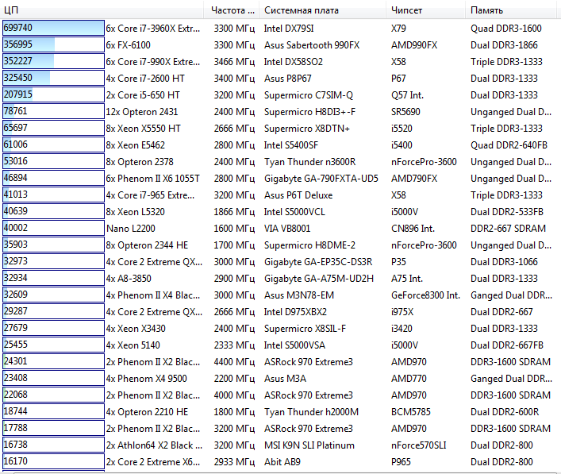561x474 pixels.
Task: Click the Gigabyte GA-790FXTA-UD5 cell
Action: (321, 179)
